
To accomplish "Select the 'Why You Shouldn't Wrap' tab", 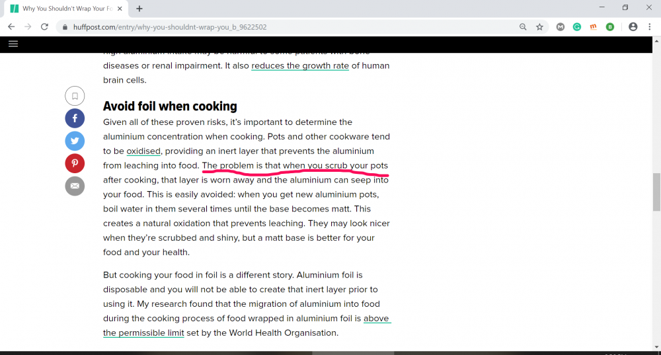I will (63, 9).
